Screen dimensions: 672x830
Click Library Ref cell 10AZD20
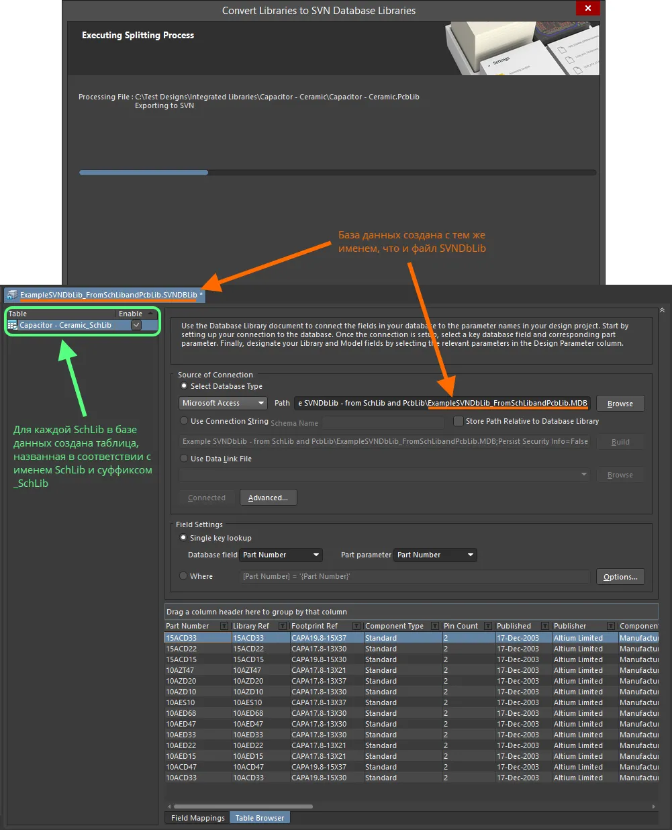(x=260, y=681)
